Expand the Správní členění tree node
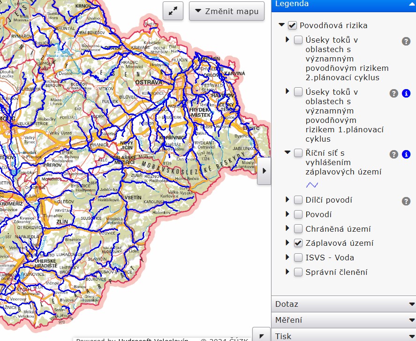 click(287, 272)
